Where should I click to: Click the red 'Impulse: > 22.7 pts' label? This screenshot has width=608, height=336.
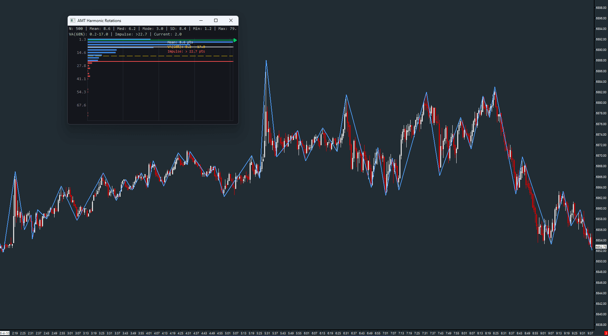coord(186,51)
